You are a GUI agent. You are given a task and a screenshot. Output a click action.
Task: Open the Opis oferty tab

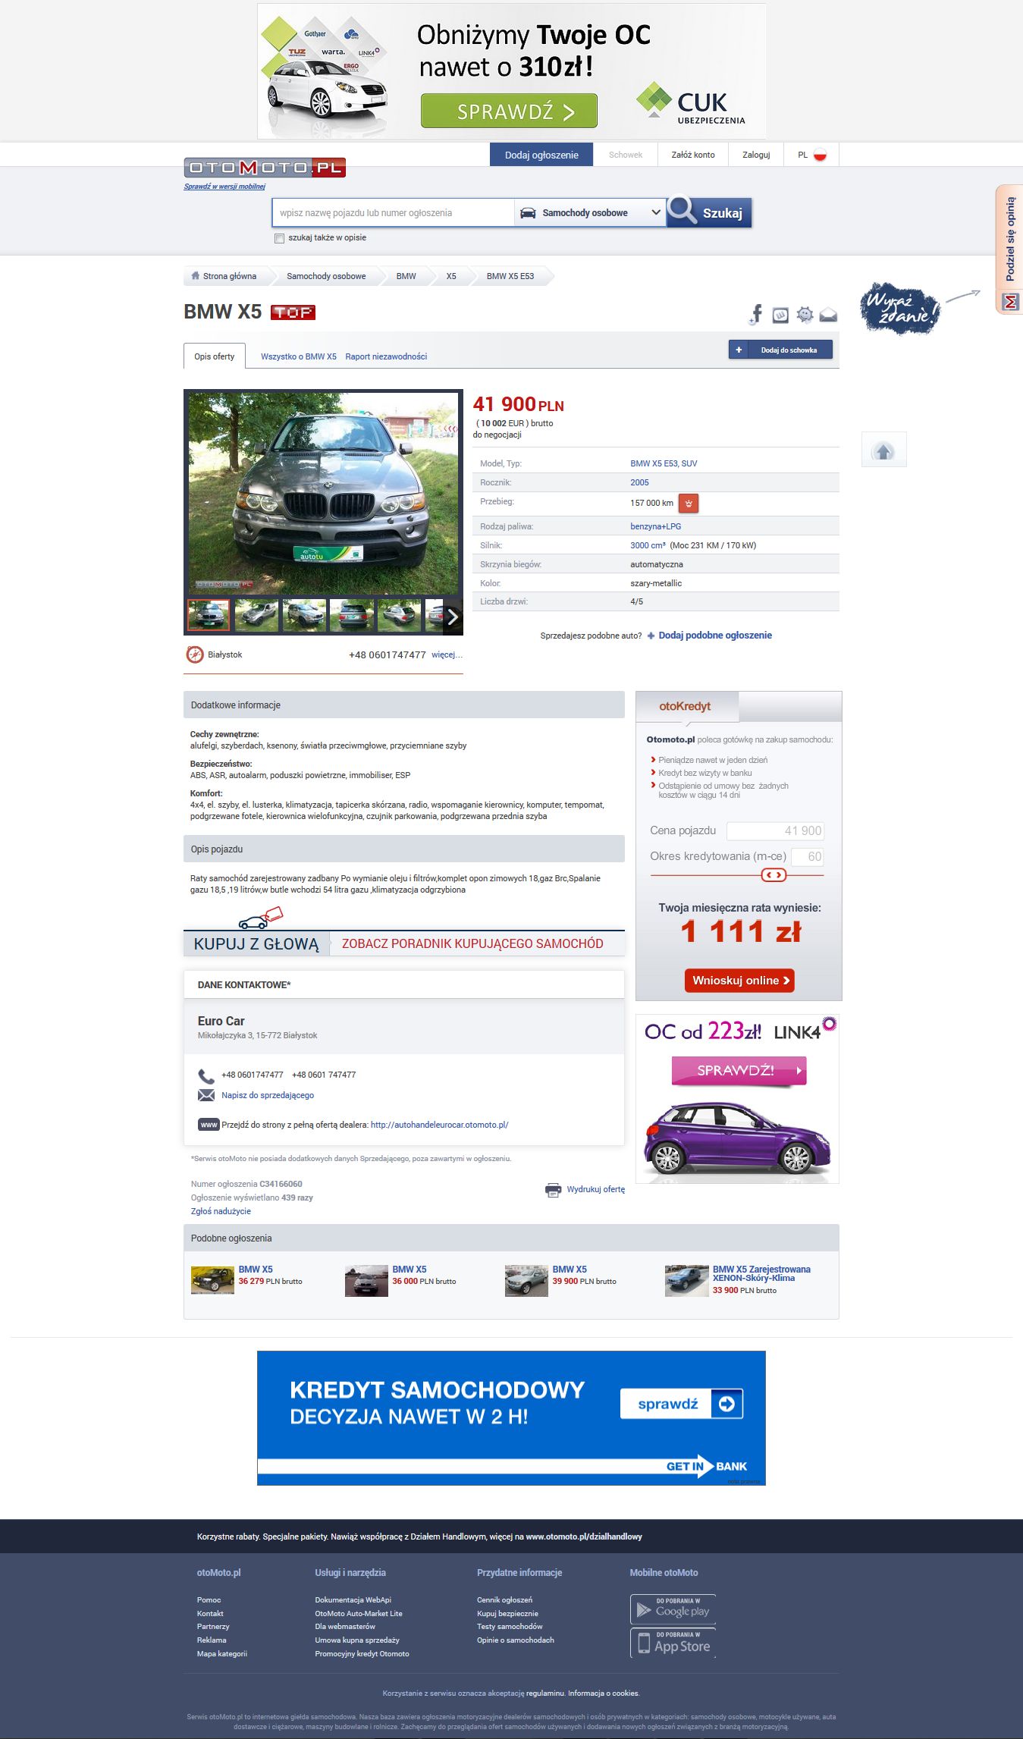click(215, 356)
